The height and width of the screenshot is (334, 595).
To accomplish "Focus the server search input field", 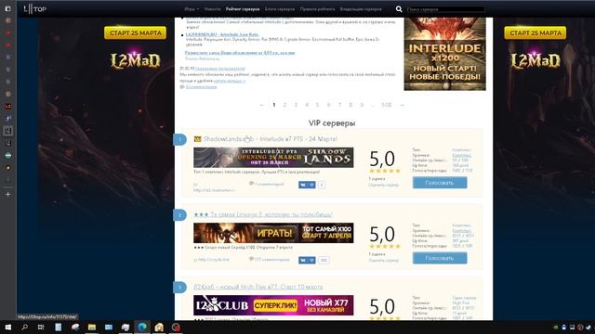I will (445, 9).
